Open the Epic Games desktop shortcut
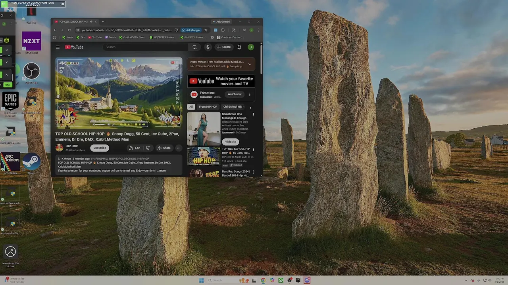 pyautogui.click(x=10, y=104)
